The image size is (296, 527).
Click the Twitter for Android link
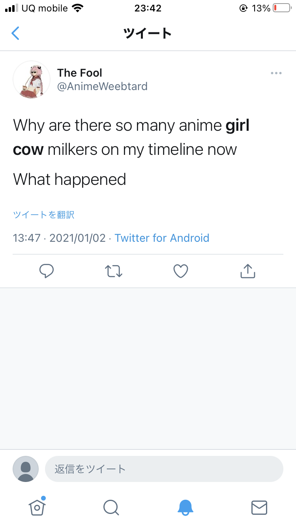coord(162,238)
